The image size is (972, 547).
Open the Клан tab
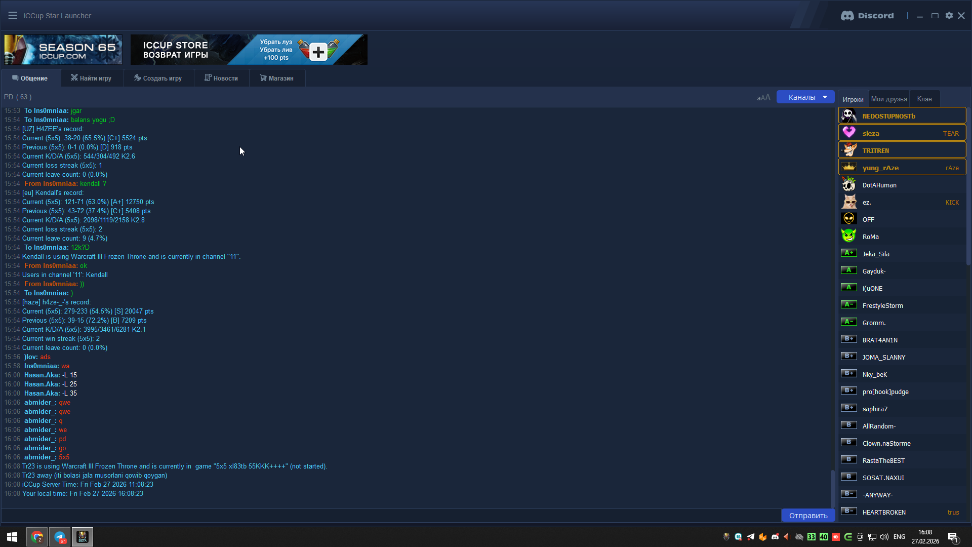click(x=924, y=99)
